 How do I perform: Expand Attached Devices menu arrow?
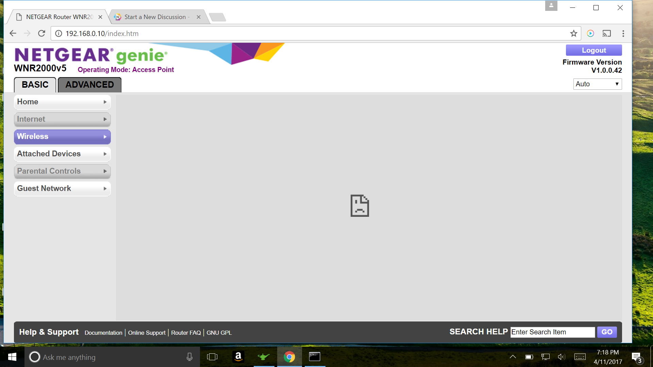(105, 154)
